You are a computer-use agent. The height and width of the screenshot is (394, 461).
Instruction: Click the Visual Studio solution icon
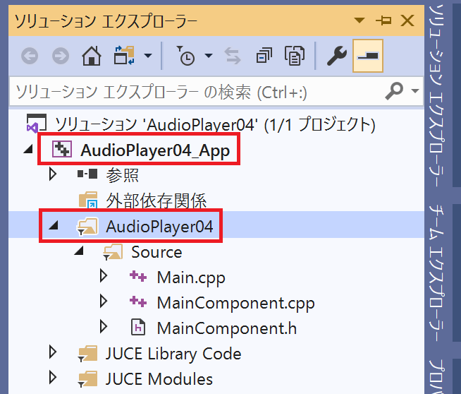[37, 124]
